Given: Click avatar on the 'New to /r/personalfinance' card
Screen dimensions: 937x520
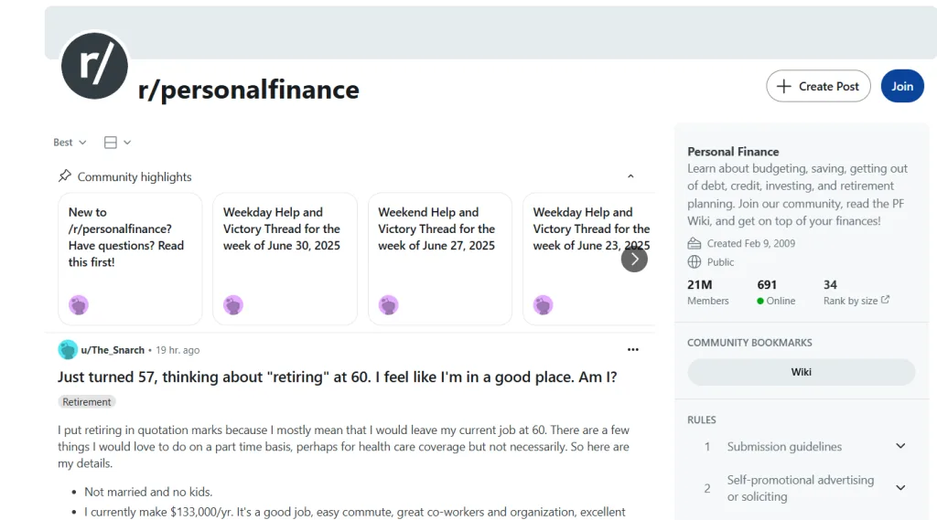Looking at the screenshot, I should 79,305.
